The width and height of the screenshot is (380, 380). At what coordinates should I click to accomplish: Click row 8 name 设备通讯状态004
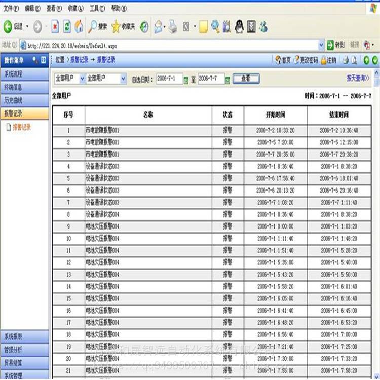[102, 214]
